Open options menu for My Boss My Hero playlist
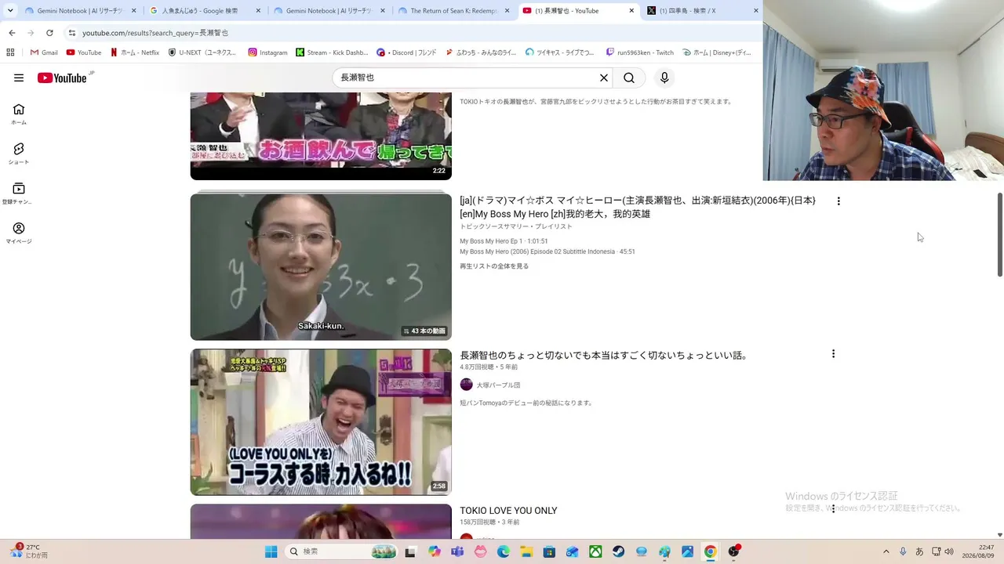1004x564 pixels. click(x=838, y=201)
